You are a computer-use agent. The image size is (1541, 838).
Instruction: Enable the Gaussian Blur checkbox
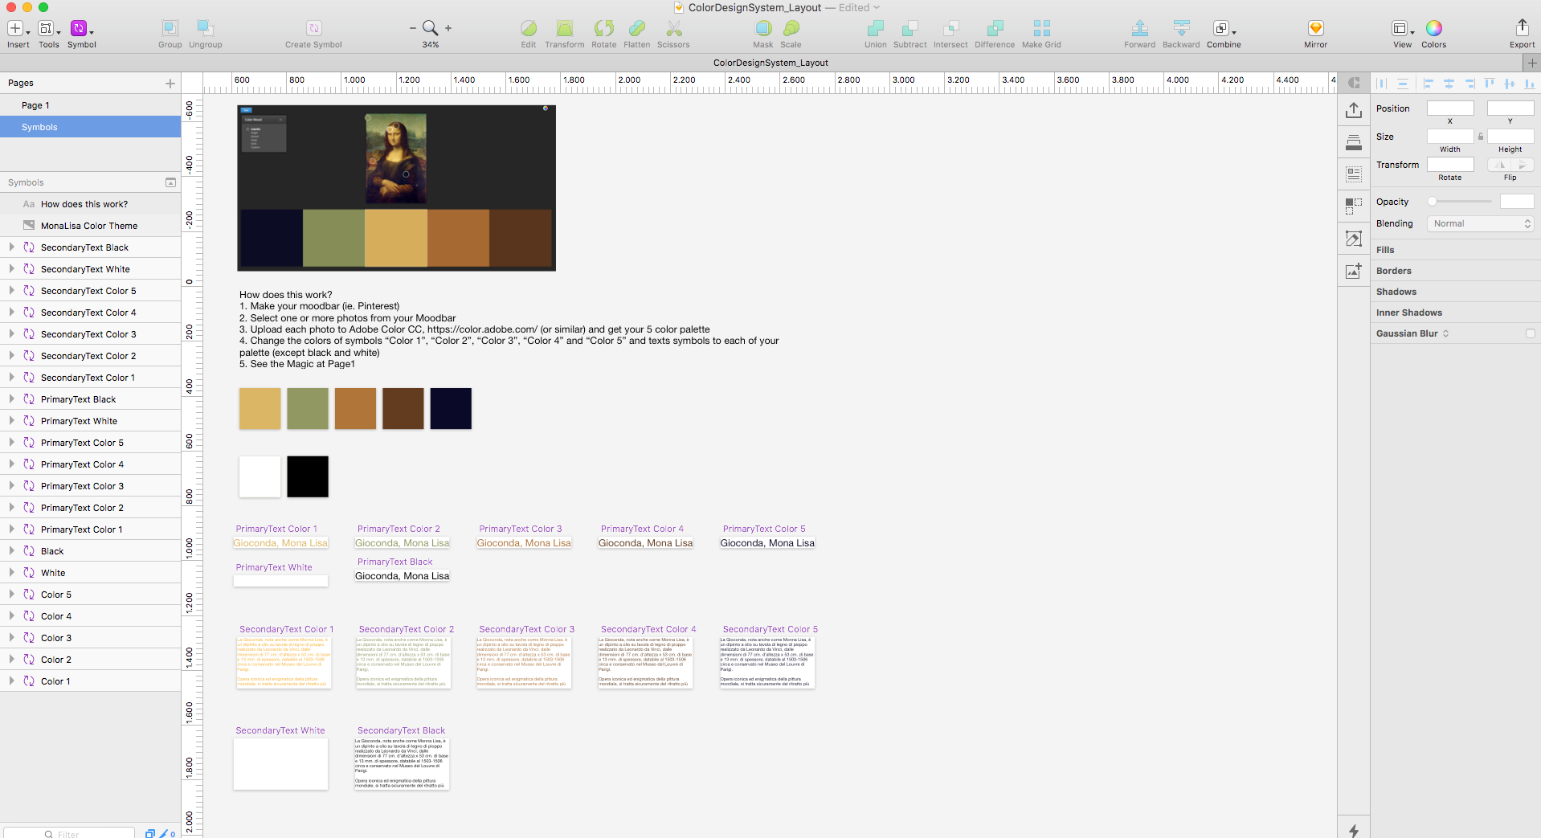coord(1530,333)
